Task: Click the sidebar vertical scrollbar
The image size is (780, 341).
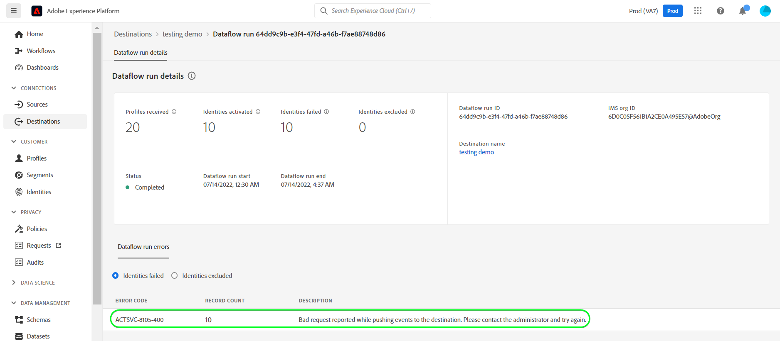Action: (x=97, y=166)
